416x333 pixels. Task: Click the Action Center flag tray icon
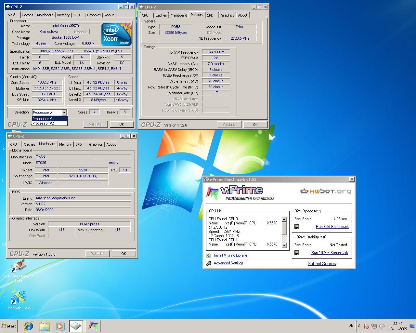tap(366, 326)
